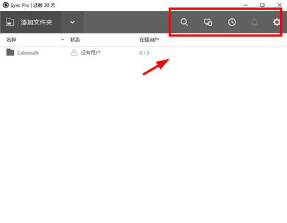Screen dimensions: 287x223
Task: Show sync history clock icon
Action: (x=232, y=22)
